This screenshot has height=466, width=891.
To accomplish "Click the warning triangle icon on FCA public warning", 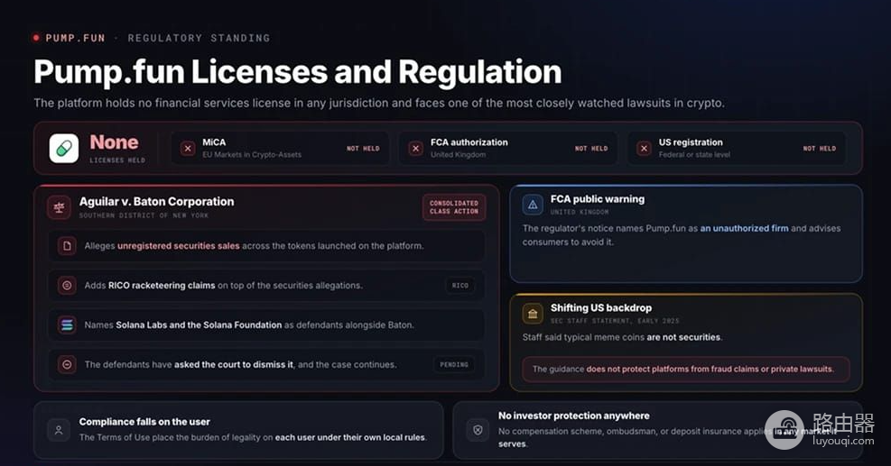I will point(533,205).
